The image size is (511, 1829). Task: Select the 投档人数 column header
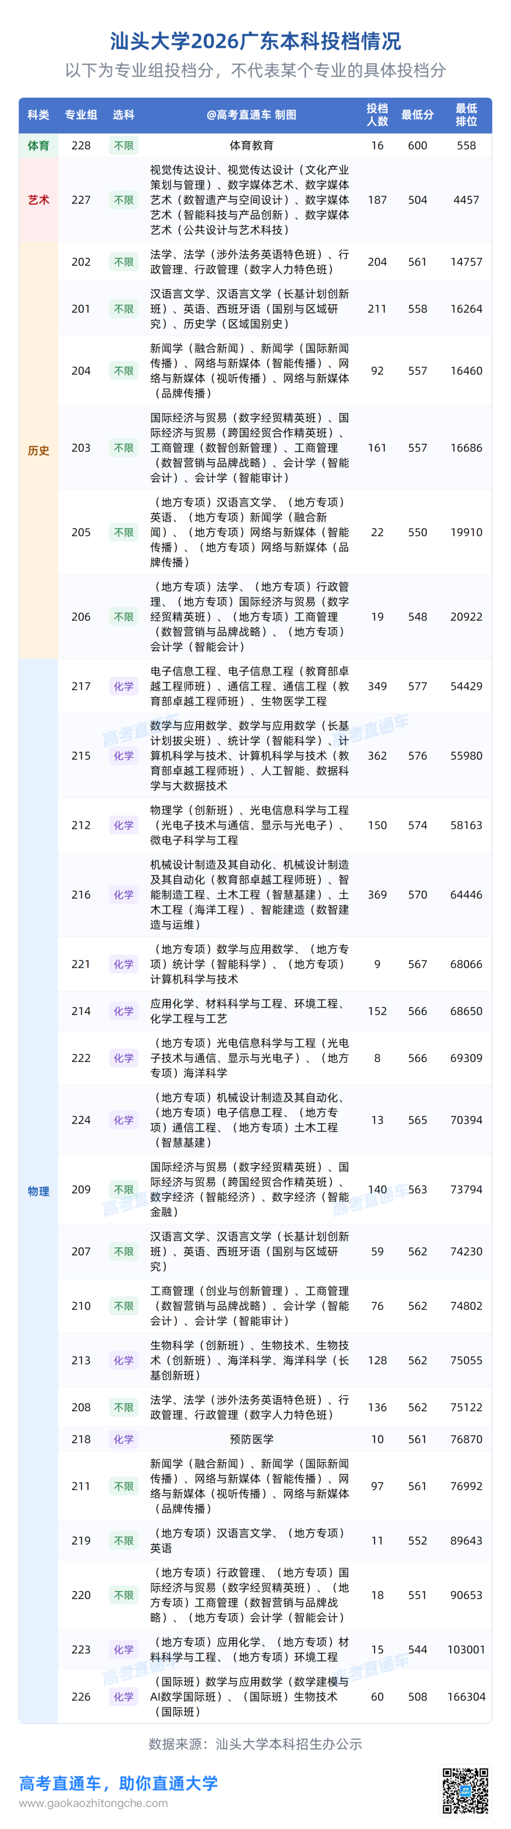[x=377, y=115]
